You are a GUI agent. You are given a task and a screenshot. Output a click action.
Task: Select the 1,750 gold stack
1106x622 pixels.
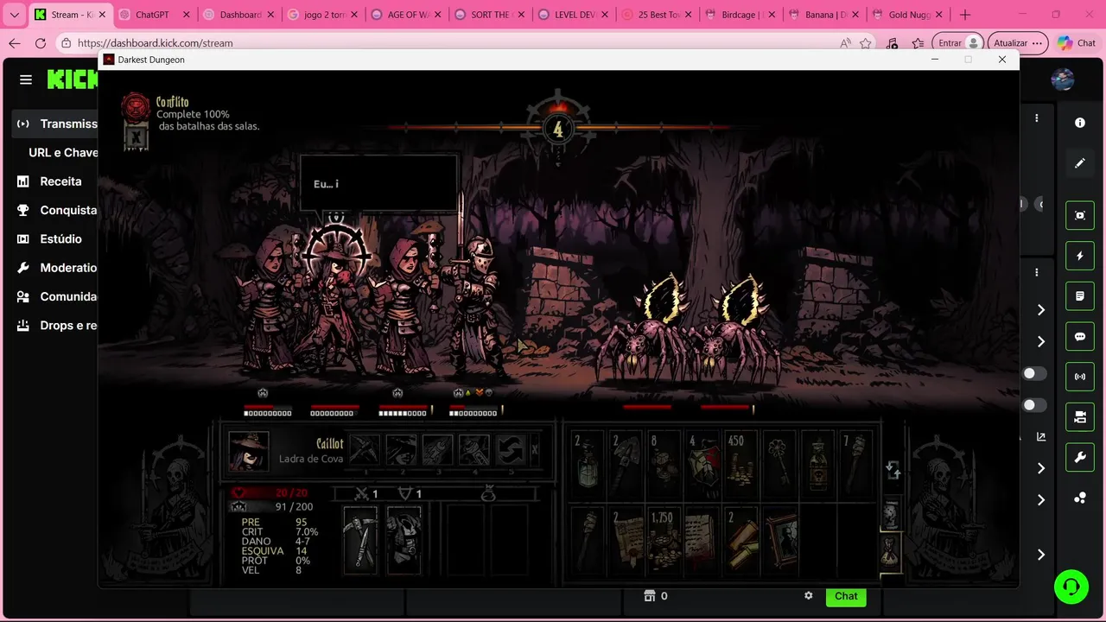[x=665, y=539]
